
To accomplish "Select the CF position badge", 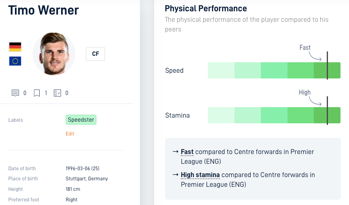I will pos(95,54).
